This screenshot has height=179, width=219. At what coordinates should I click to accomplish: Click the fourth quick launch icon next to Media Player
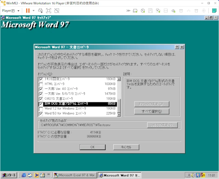42,175
